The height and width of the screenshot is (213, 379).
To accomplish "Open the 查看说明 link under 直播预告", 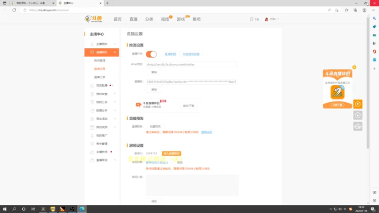I will click(207, 133).
